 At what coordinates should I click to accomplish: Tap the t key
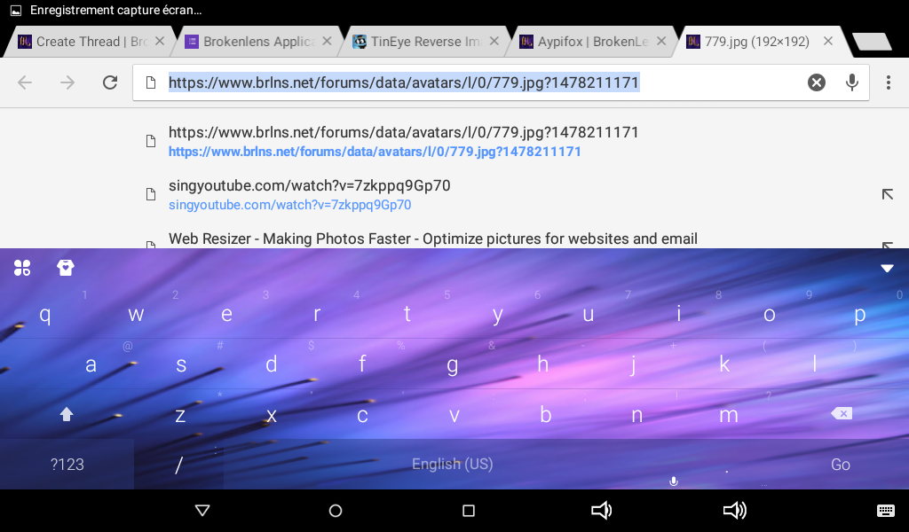click(407, 314)
